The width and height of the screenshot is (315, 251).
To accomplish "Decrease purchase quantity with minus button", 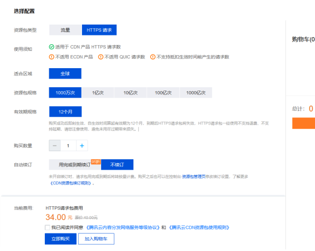I will click(x=55, y=146).
